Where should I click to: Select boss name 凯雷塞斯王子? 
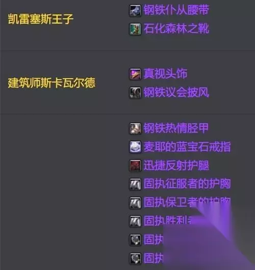click(x=41, y=19)
